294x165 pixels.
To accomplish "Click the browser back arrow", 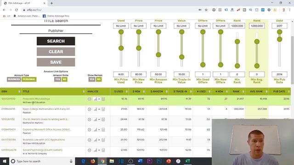I will (x=4, y=10).
